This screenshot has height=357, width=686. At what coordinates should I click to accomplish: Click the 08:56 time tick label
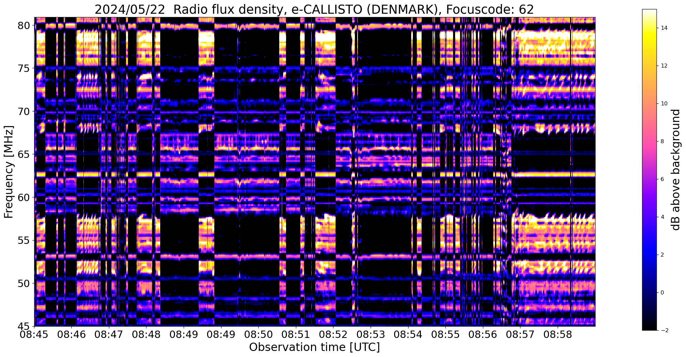(483, 335)
